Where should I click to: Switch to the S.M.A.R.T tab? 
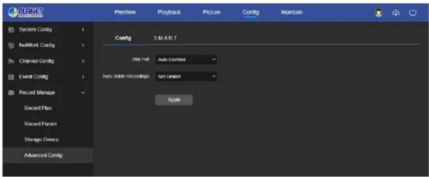pos(165,38)
